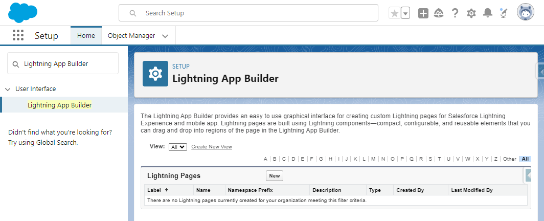Open the favorites list dropdown arrow
544x221 pixels.
(405, 13)
